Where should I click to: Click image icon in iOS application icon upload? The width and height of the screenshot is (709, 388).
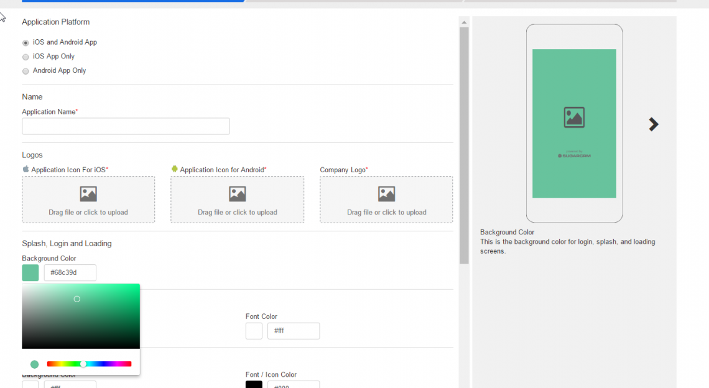[x=88, y=194]
